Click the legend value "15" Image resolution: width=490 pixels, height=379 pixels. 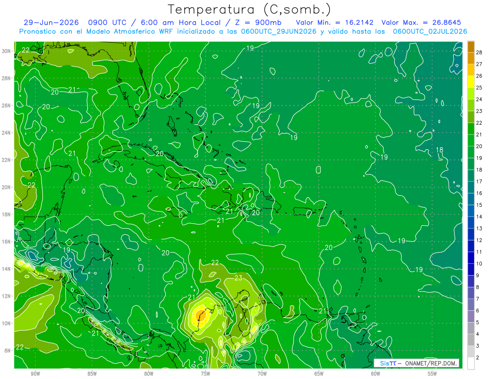tap(479, 205)
